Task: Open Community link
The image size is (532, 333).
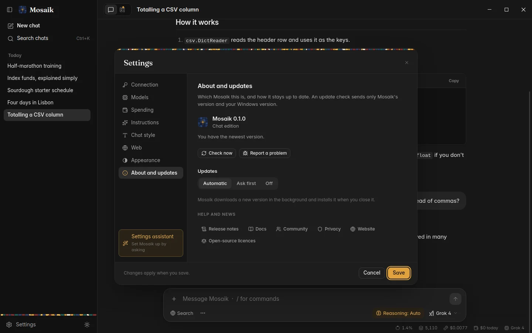Action: pos(292,229)
